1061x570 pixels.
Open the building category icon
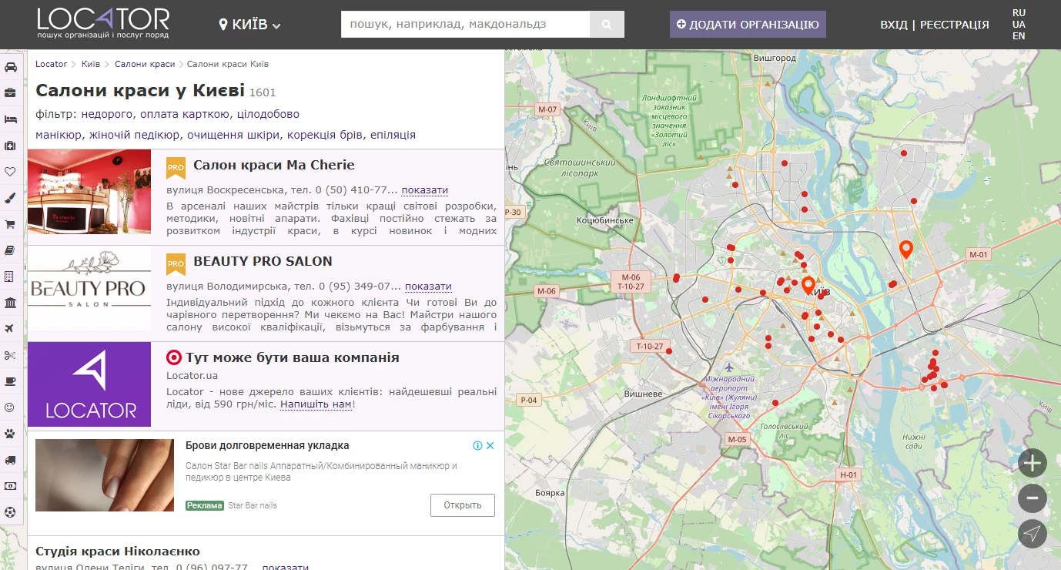(10, 277)
